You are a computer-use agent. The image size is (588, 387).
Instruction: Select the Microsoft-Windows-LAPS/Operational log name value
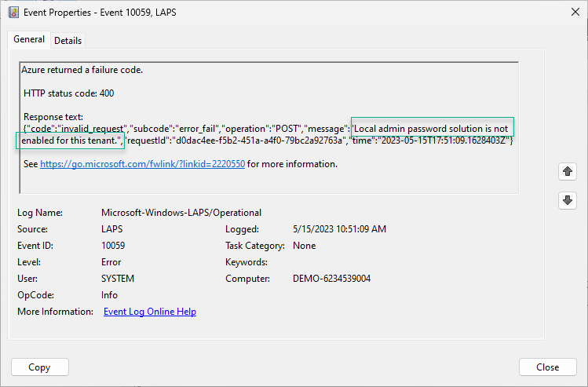pos(181,213)
